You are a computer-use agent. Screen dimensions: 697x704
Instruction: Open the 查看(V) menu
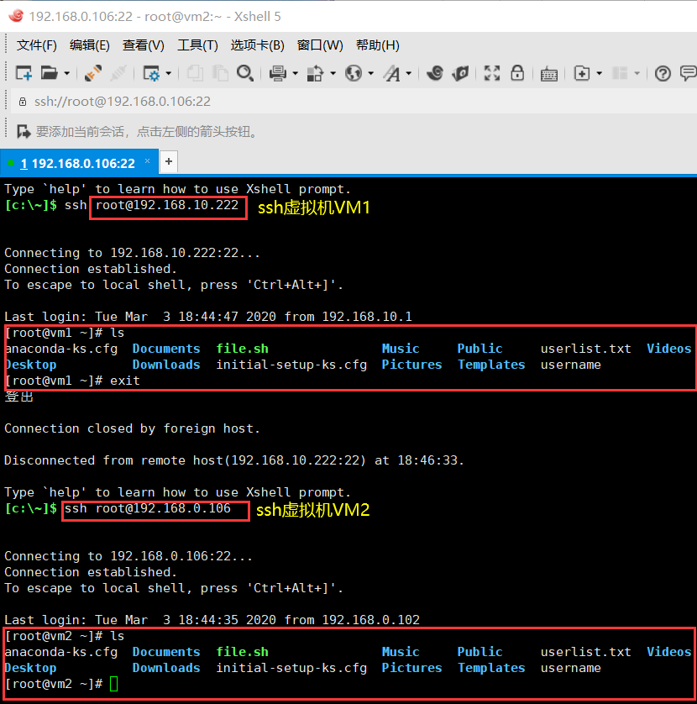(x=143, y=45)
